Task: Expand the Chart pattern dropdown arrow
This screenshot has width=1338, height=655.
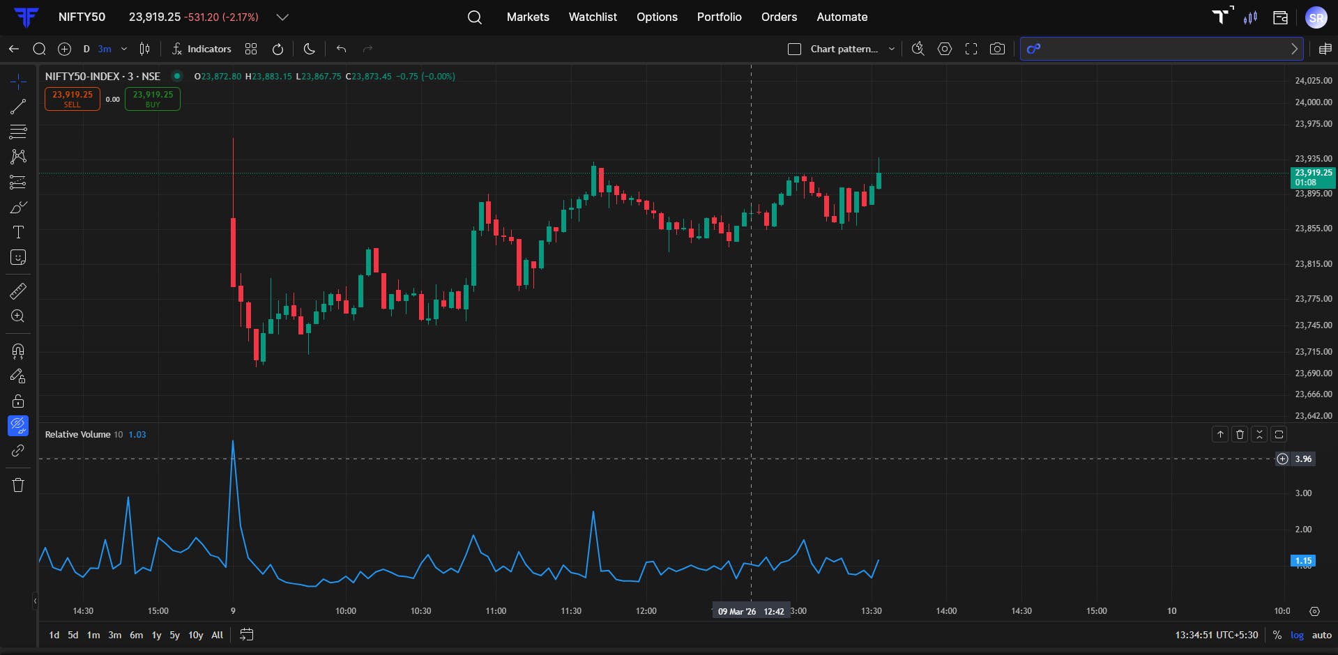Action: [x=891, y=49]
